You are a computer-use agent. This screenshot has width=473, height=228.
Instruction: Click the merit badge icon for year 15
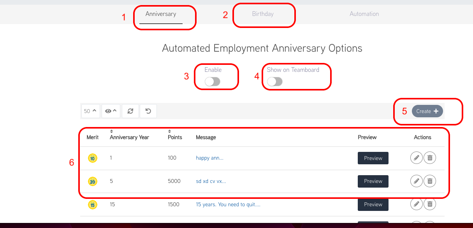[93, 204]
